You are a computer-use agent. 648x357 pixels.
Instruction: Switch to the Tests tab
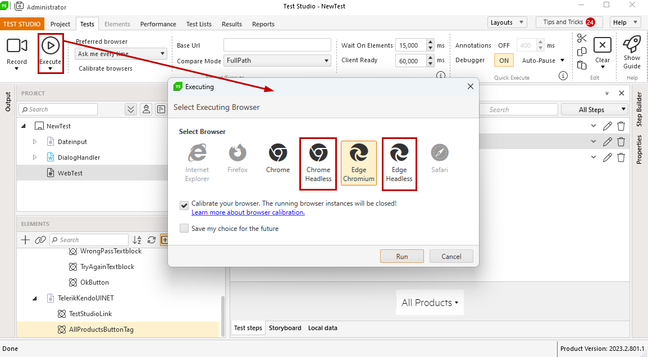point(87,24)
